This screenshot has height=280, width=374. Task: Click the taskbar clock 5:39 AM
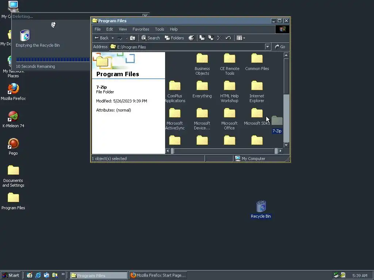(x=360, y=276)
